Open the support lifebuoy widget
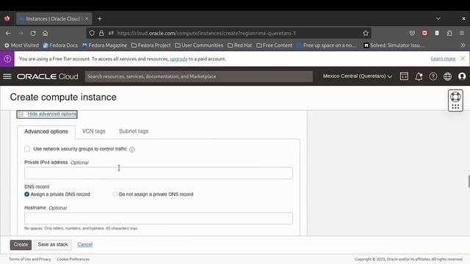The image size is (470, 264). coord(455,100)
